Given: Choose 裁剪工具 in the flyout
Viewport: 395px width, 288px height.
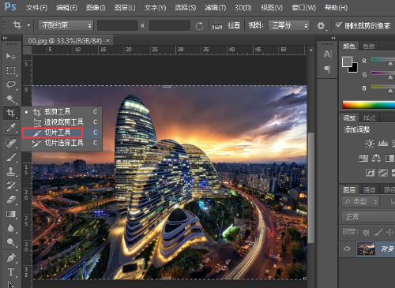Looking at the screenshot, I should pos(62,112).
